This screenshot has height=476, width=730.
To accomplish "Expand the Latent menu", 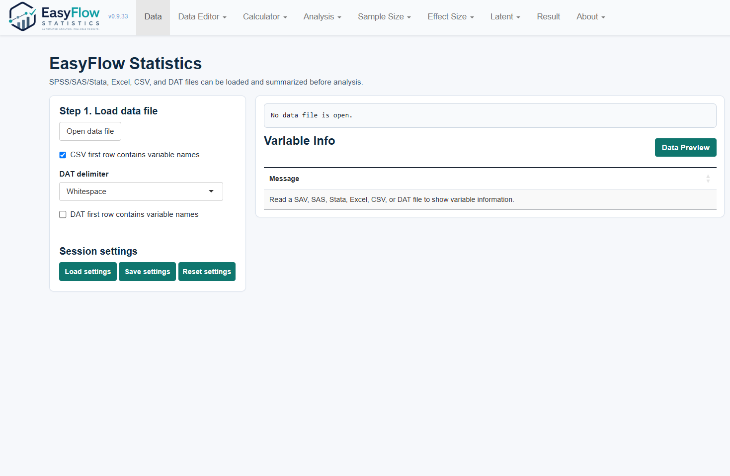I will (505, 17).
